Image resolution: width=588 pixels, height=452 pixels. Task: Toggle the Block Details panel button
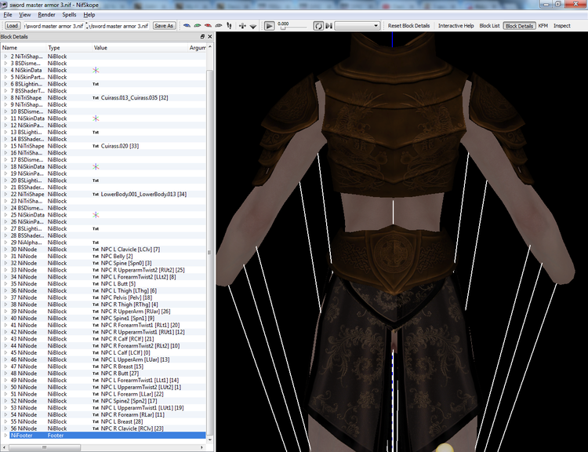click(x=519, y=26)
